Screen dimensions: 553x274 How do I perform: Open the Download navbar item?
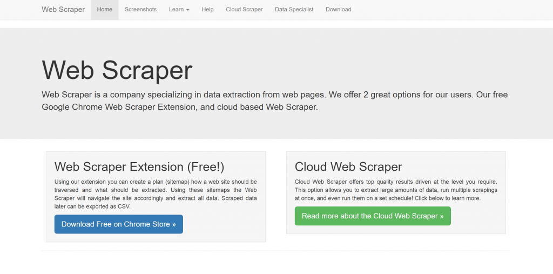(x=338, y=10)
